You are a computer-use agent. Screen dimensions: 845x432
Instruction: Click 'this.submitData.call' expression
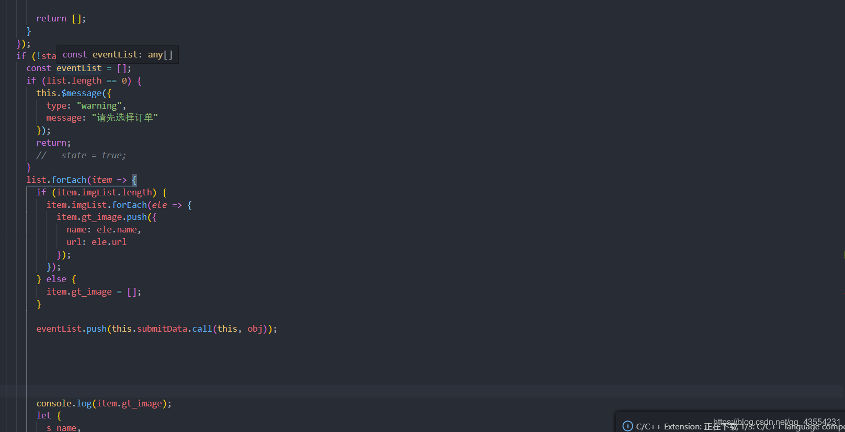coord(162,329)
